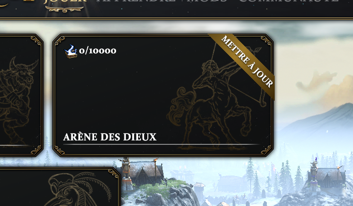The image size is (353, 206).
Task: Click top-right corner flourish of helmet card
Action: 113,174
